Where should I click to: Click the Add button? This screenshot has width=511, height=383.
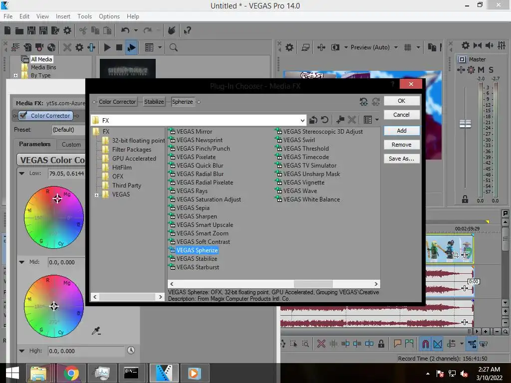[x=402, y=131]
